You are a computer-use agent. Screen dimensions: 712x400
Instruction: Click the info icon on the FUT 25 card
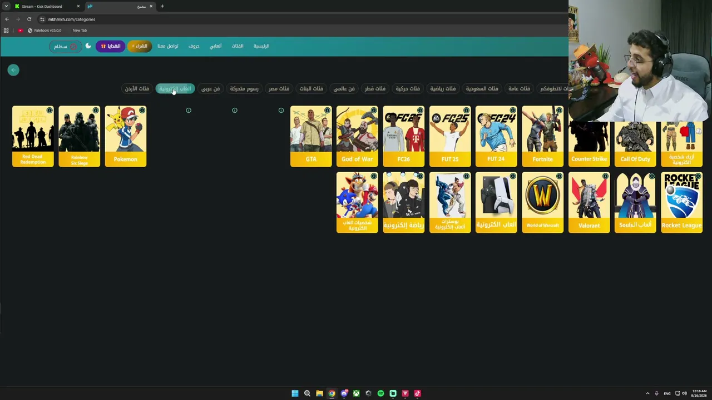(x=466, y=111)
